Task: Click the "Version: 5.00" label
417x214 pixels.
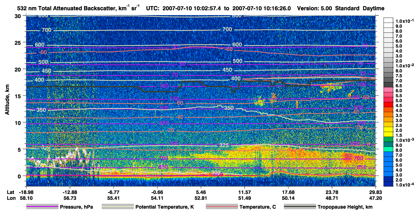Action: (x=315, y=8)
